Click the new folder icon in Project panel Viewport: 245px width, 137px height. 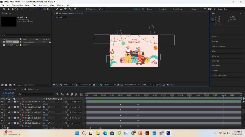coord(6,85)
